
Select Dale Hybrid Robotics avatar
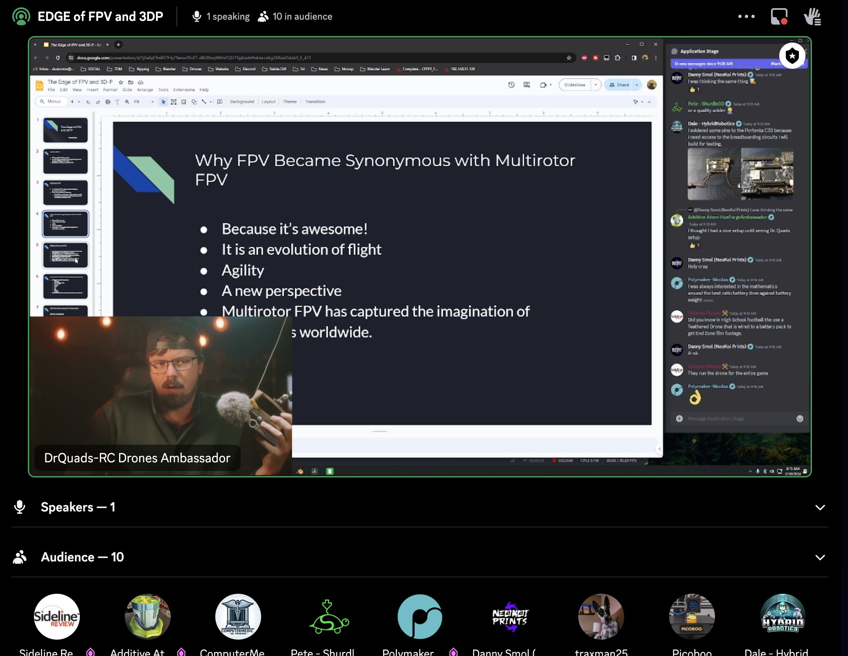(783, 616)
